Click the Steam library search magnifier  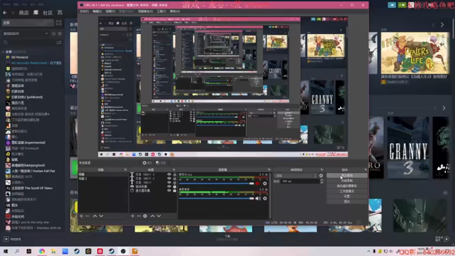pos(6,43)
